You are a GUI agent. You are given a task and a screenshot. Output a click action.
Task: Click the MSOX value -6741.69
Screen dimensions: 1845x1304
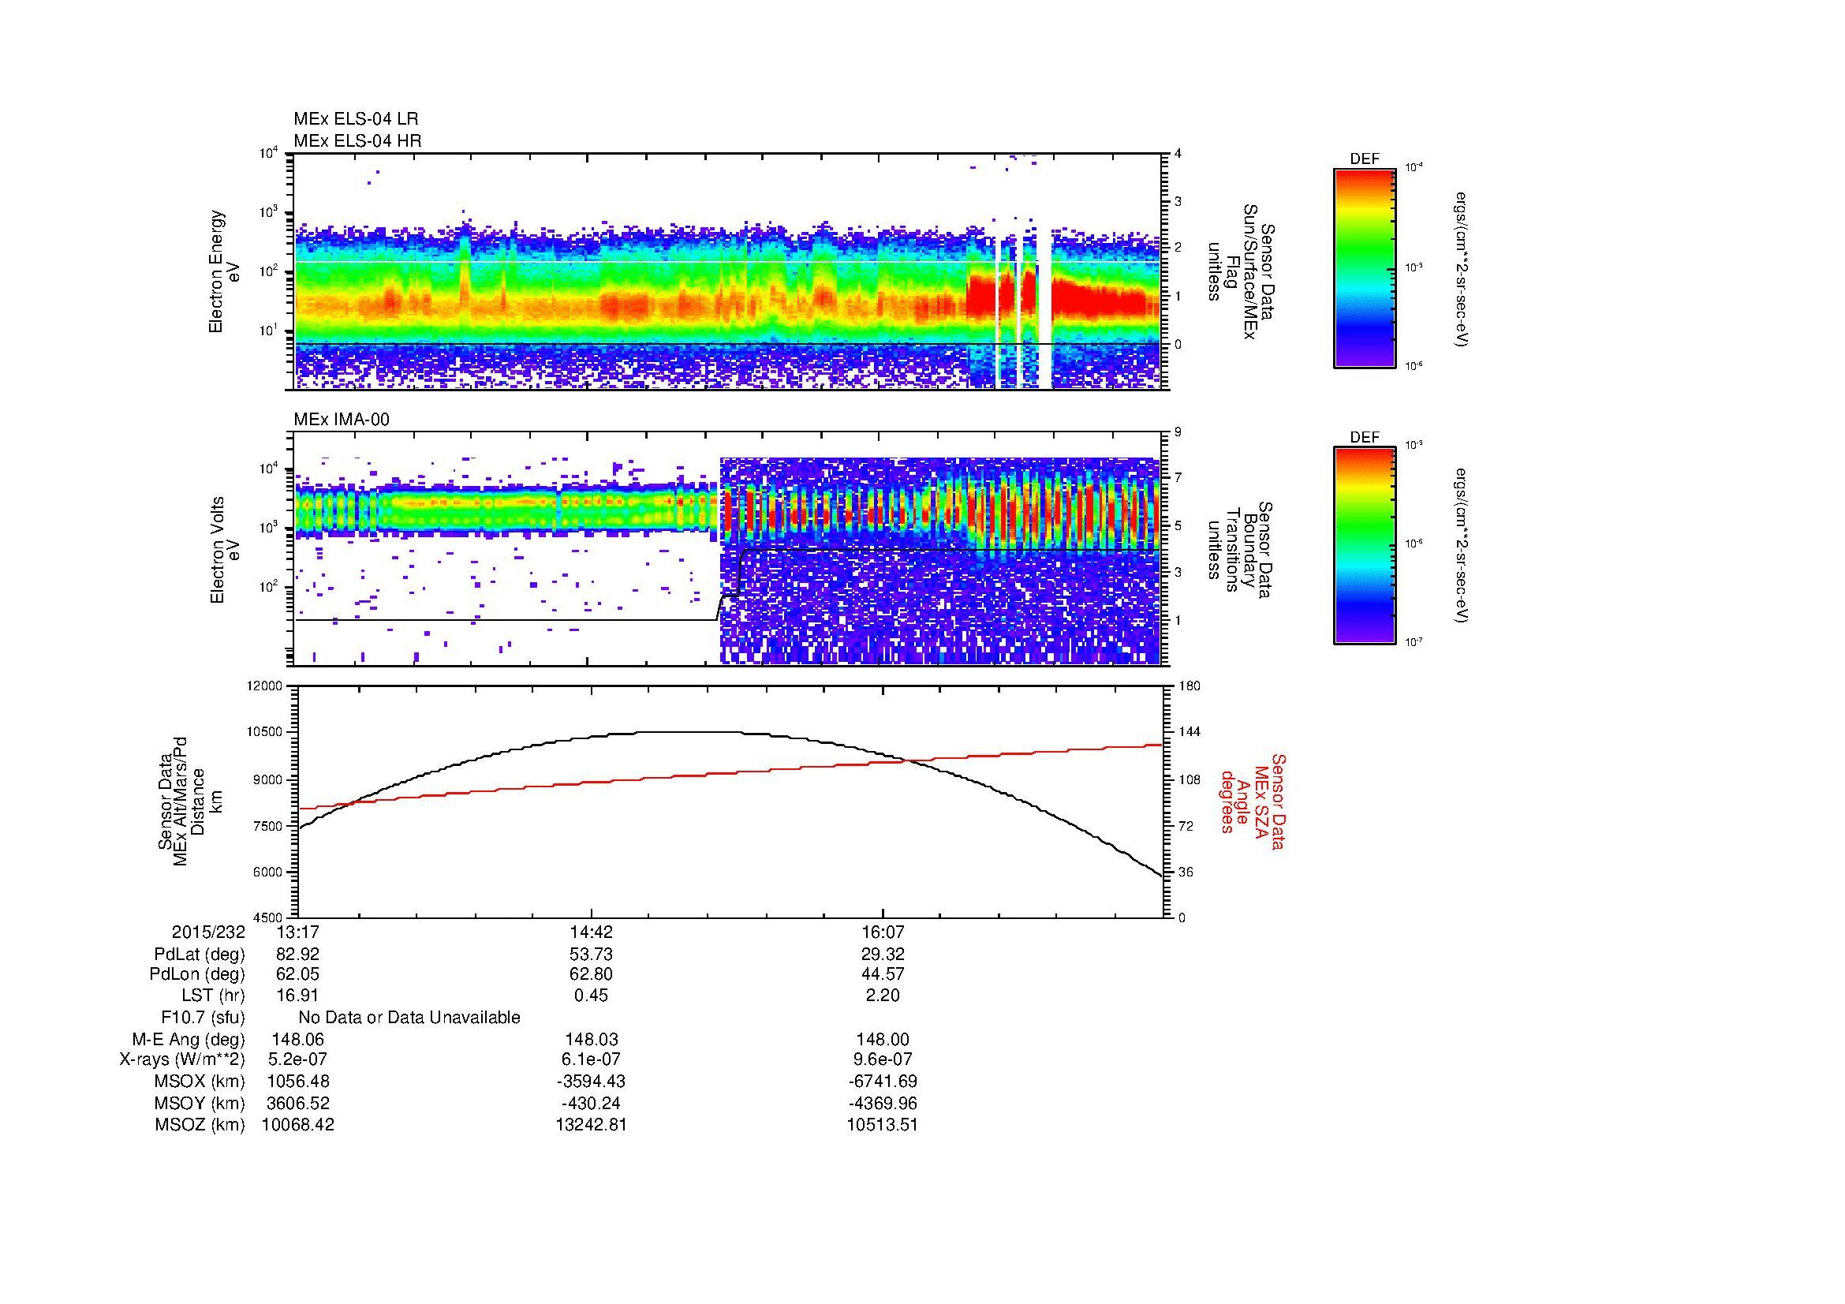(883, 1081)
